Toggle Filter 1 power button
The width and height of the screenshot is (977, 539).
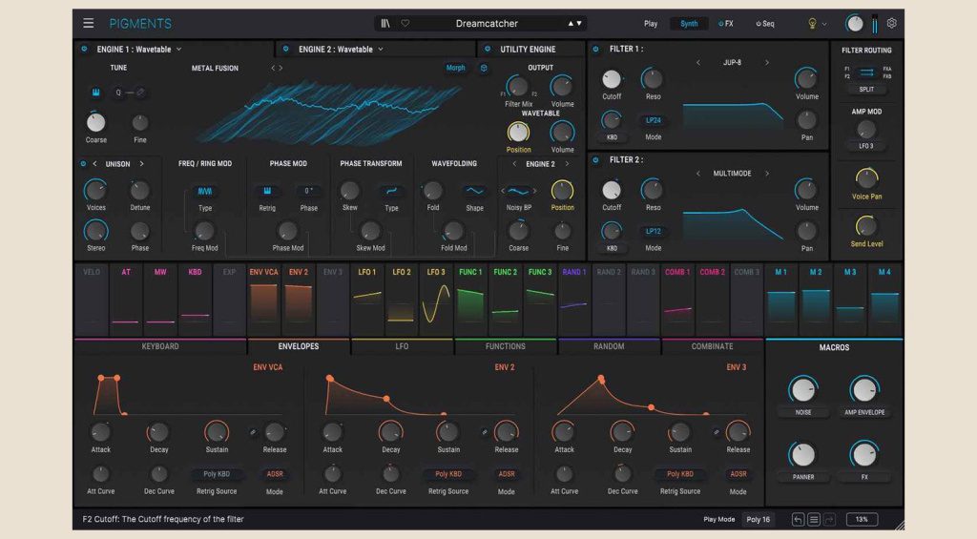tap(595, 49)
